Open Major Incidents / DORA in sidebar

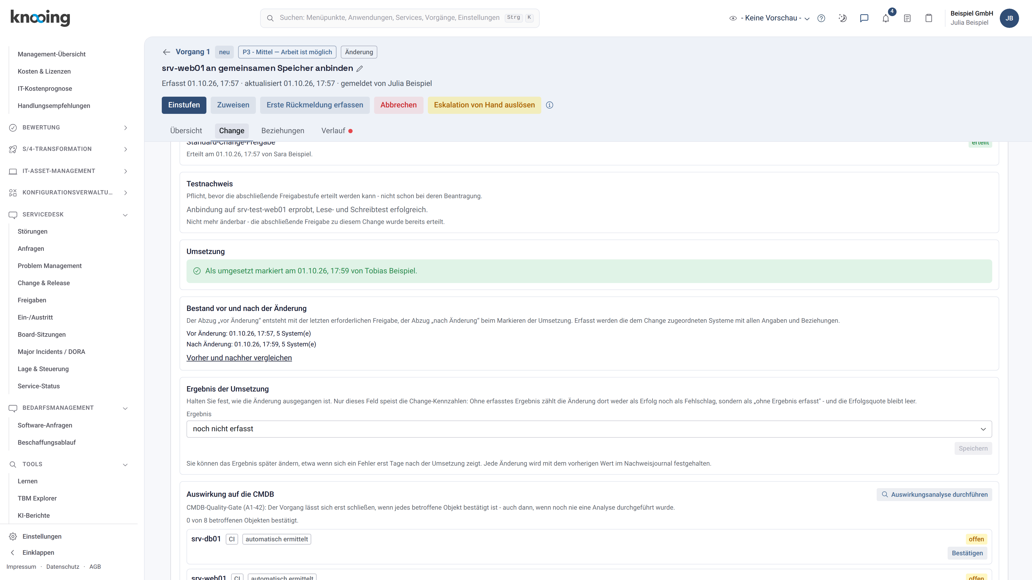[51, 352]
